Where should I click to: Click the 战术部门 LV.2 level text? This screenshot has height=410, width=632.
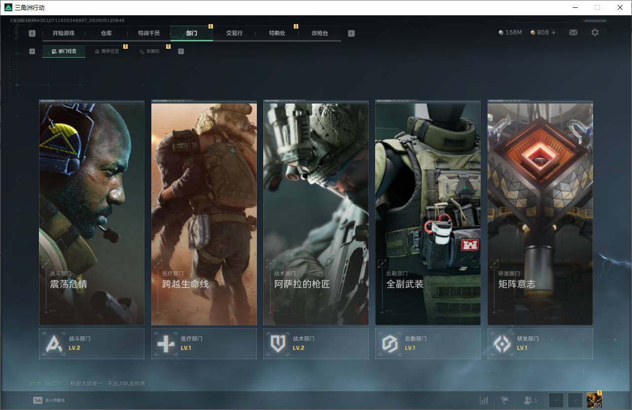[x=299, y=348]
